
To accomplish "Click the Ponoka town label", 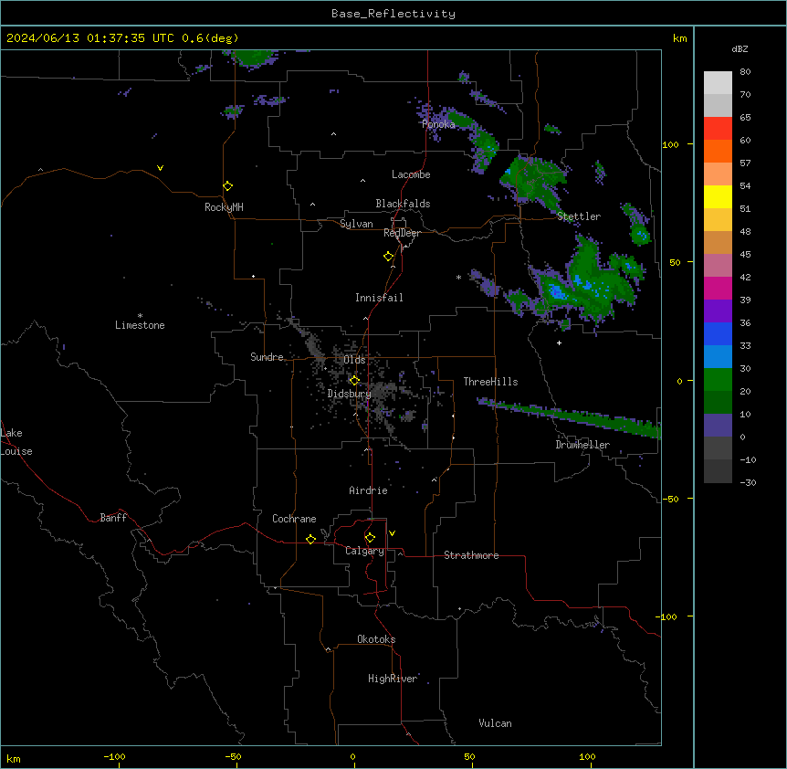I will [438, 124].
